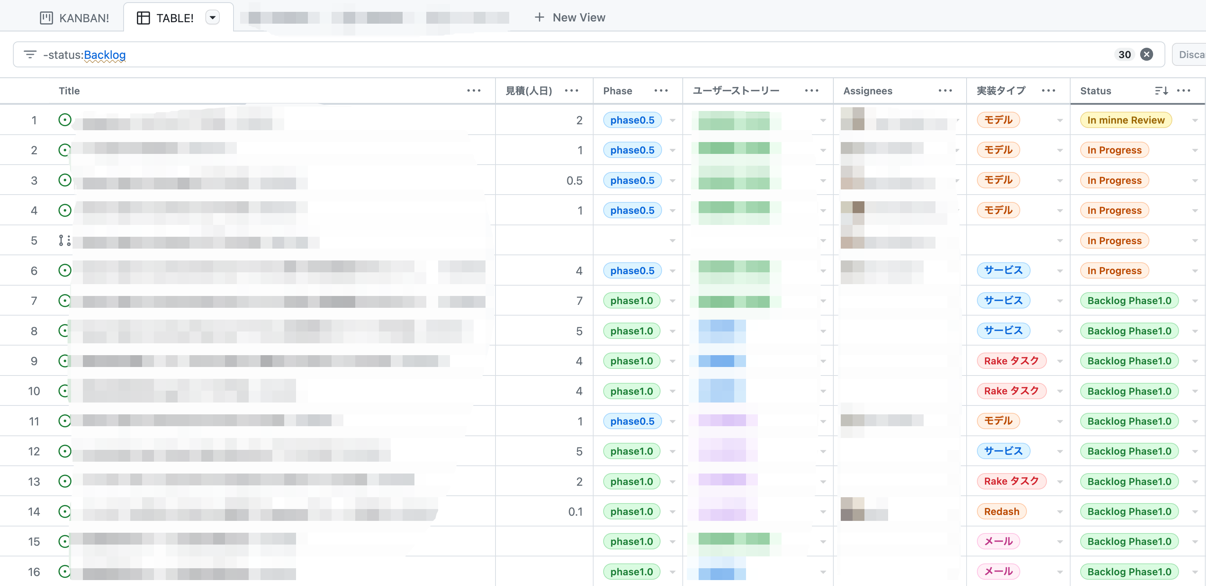
Task: Open the TABLE! tab dropdown arrow
Action: pyautogui.click(x=212, y=18)
